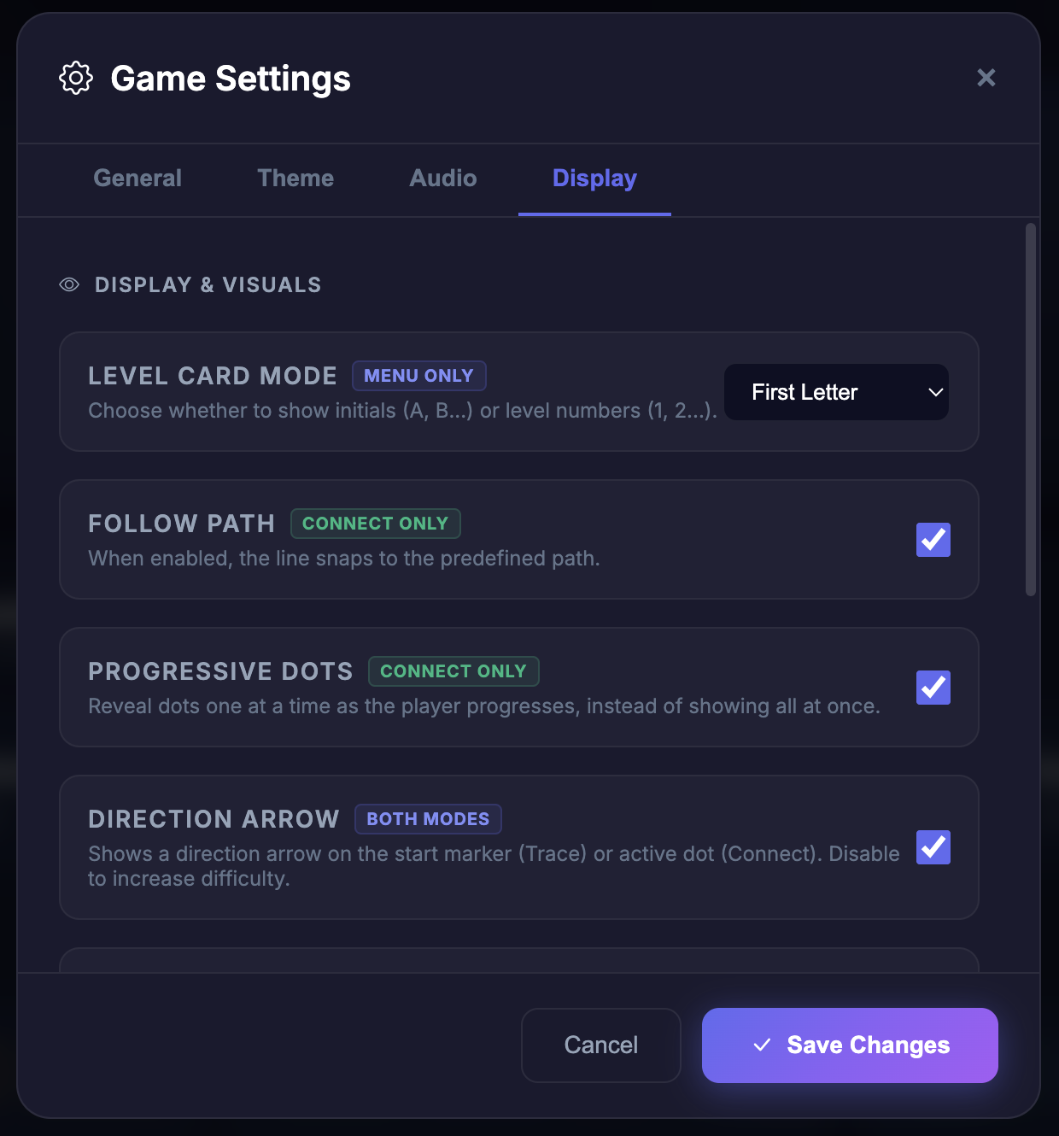
Task: Click the eye icon beside DISPLAY & VISUALS
Action: tap(68, 284)
